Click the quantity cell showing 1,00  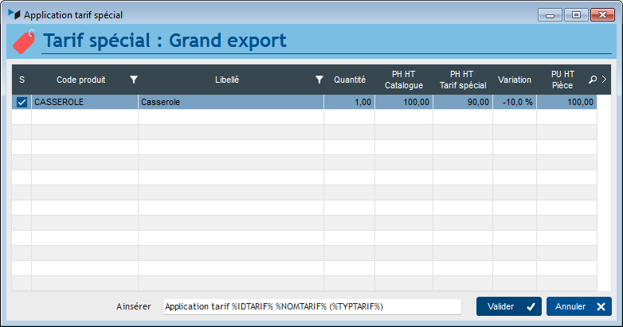click(x=349, y=102)
